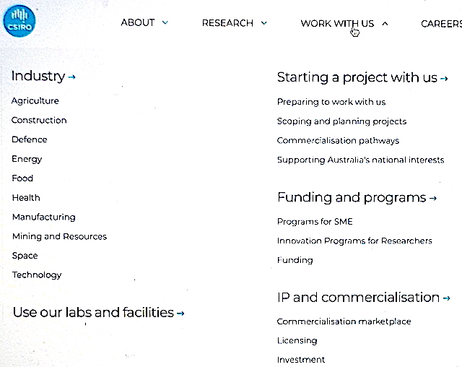Click the arrow icon beside Industry heading
462x367 pixels.
click(72, 77)
